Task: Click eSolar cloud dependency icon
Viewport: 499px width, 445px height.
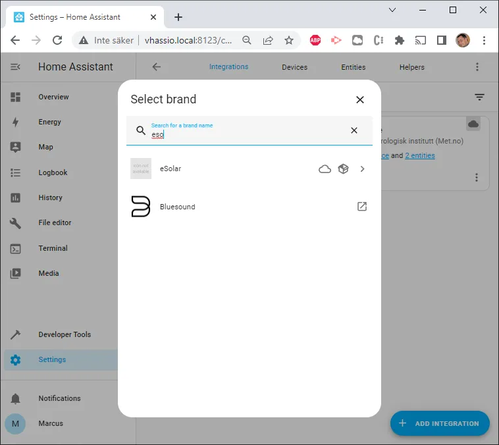Action: click(325, 169)
